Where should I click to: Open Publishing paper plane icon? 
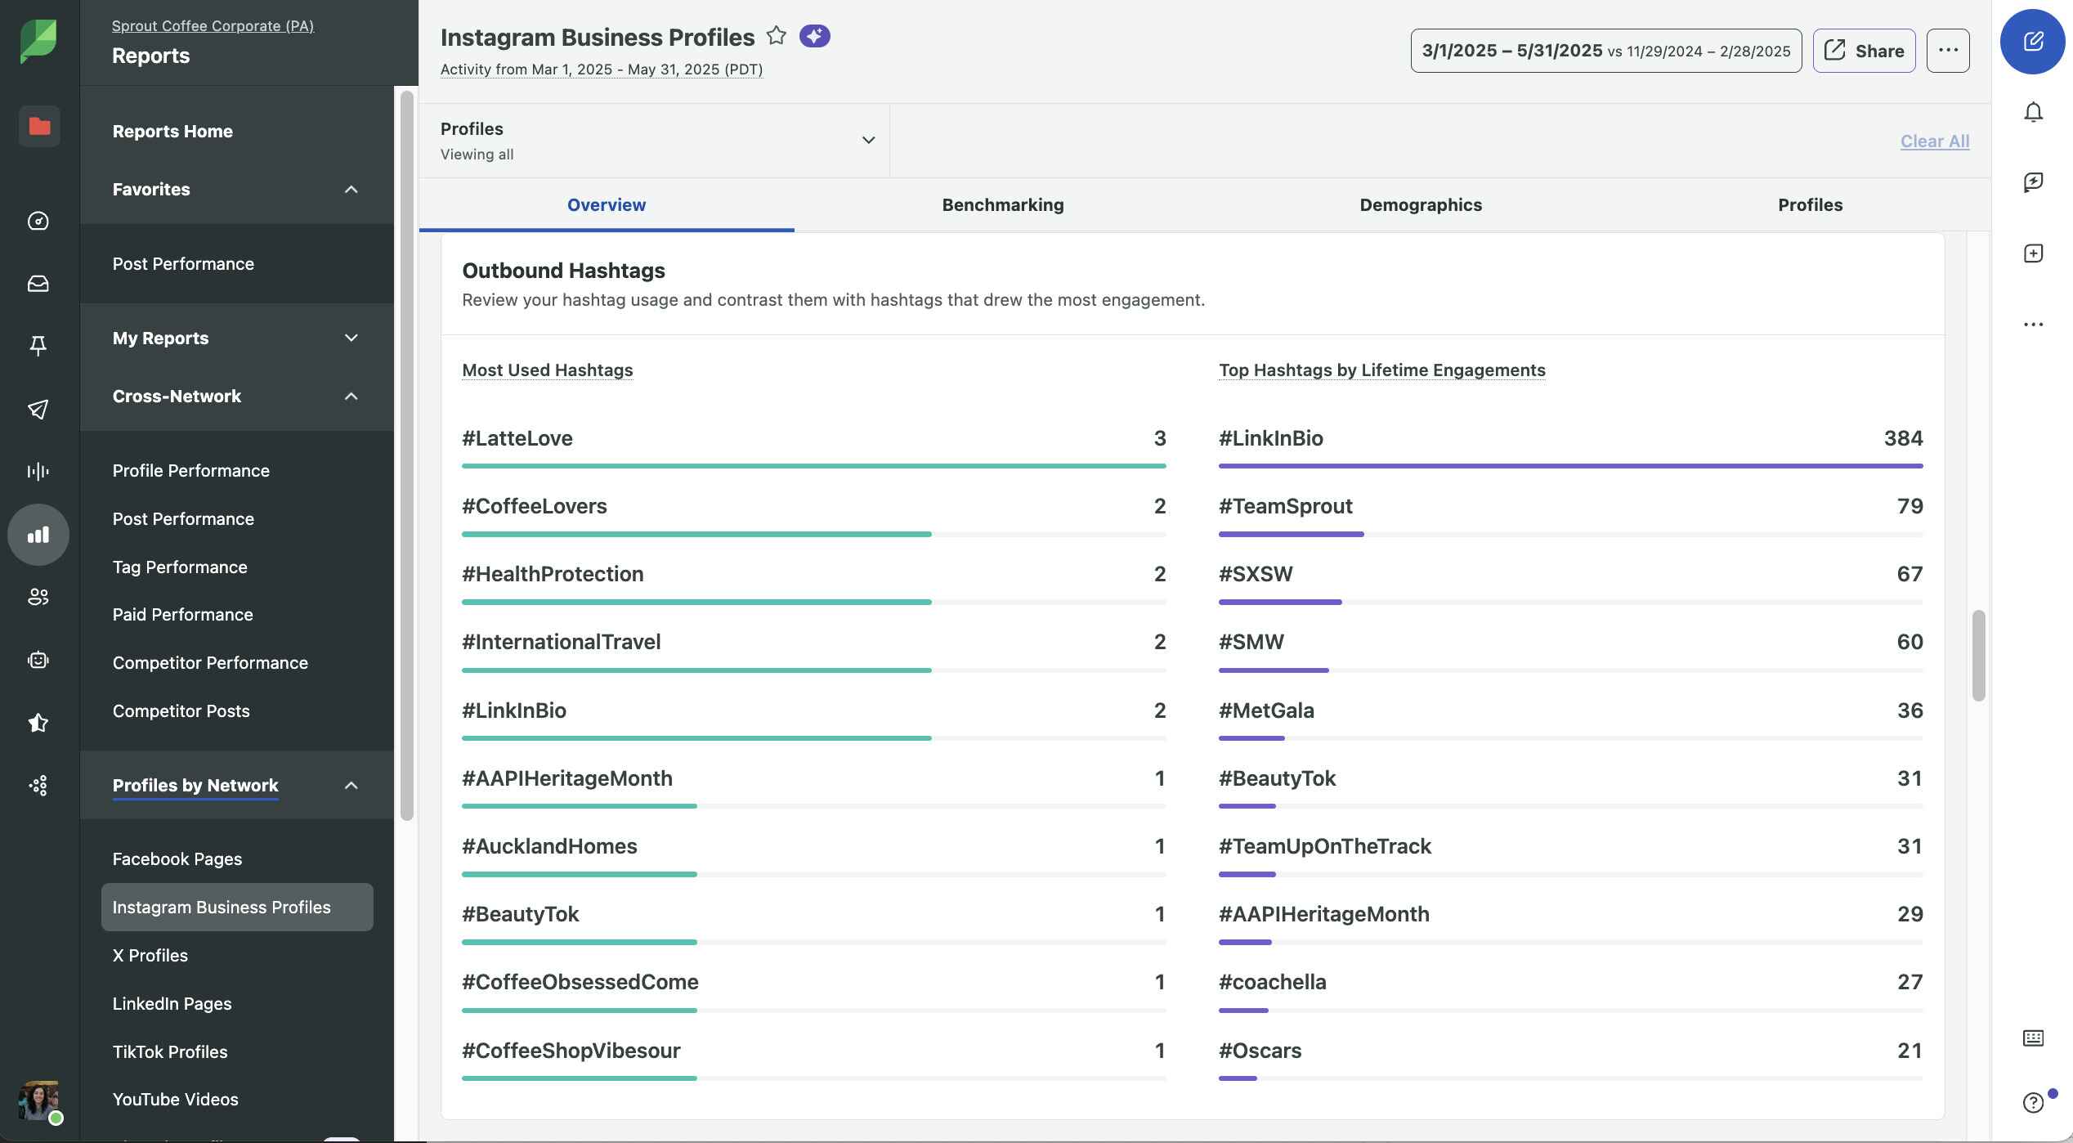click(38, 409)
